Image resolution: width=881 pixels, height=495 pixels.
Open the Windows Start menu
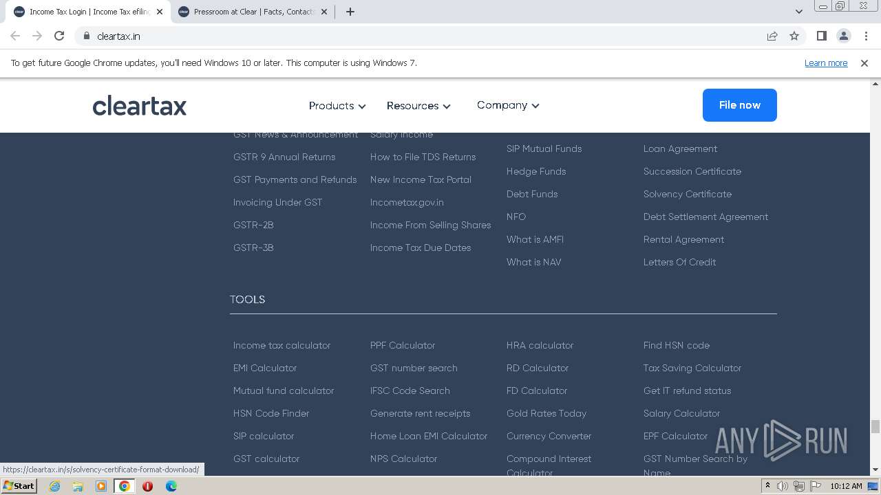(x=19, y=486)
